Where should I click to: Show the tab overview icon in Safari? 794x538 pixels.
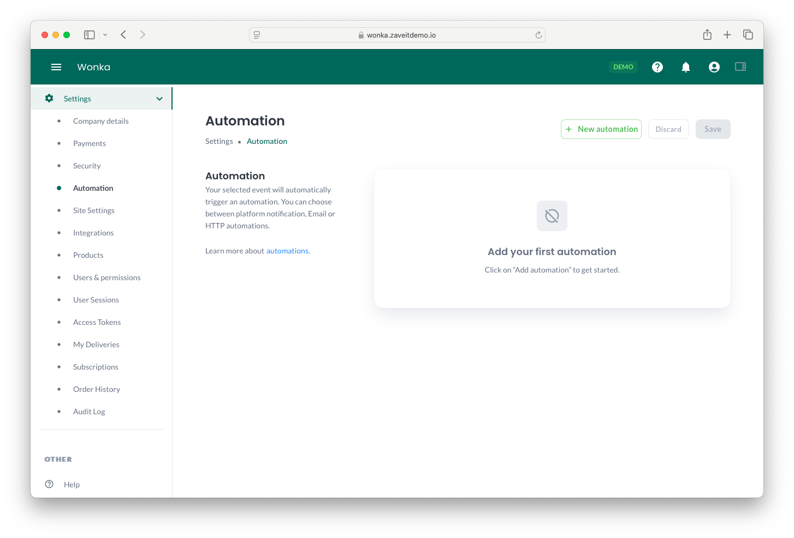pos(748,35)
